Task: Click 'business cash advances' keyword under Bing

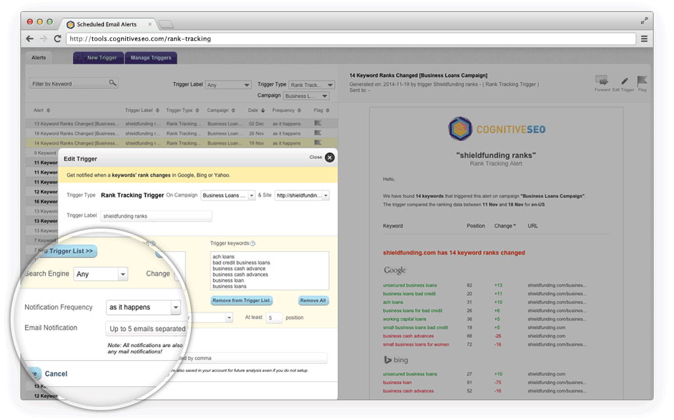Action: point(408,391)
